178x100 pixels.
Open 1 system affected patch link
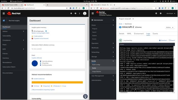(37, 58)
